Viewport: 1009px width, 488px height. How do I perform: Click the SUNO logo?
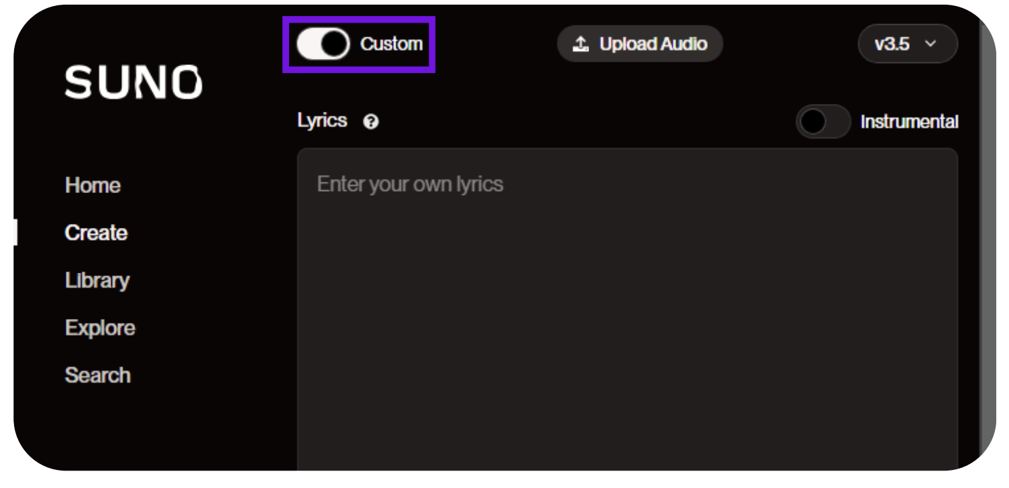coord(133,82)
